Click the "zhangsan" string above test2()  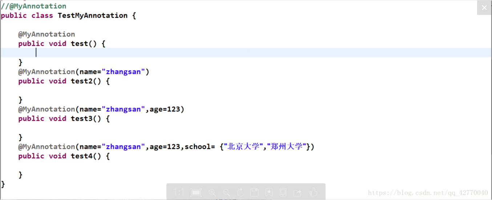[124, 72]
